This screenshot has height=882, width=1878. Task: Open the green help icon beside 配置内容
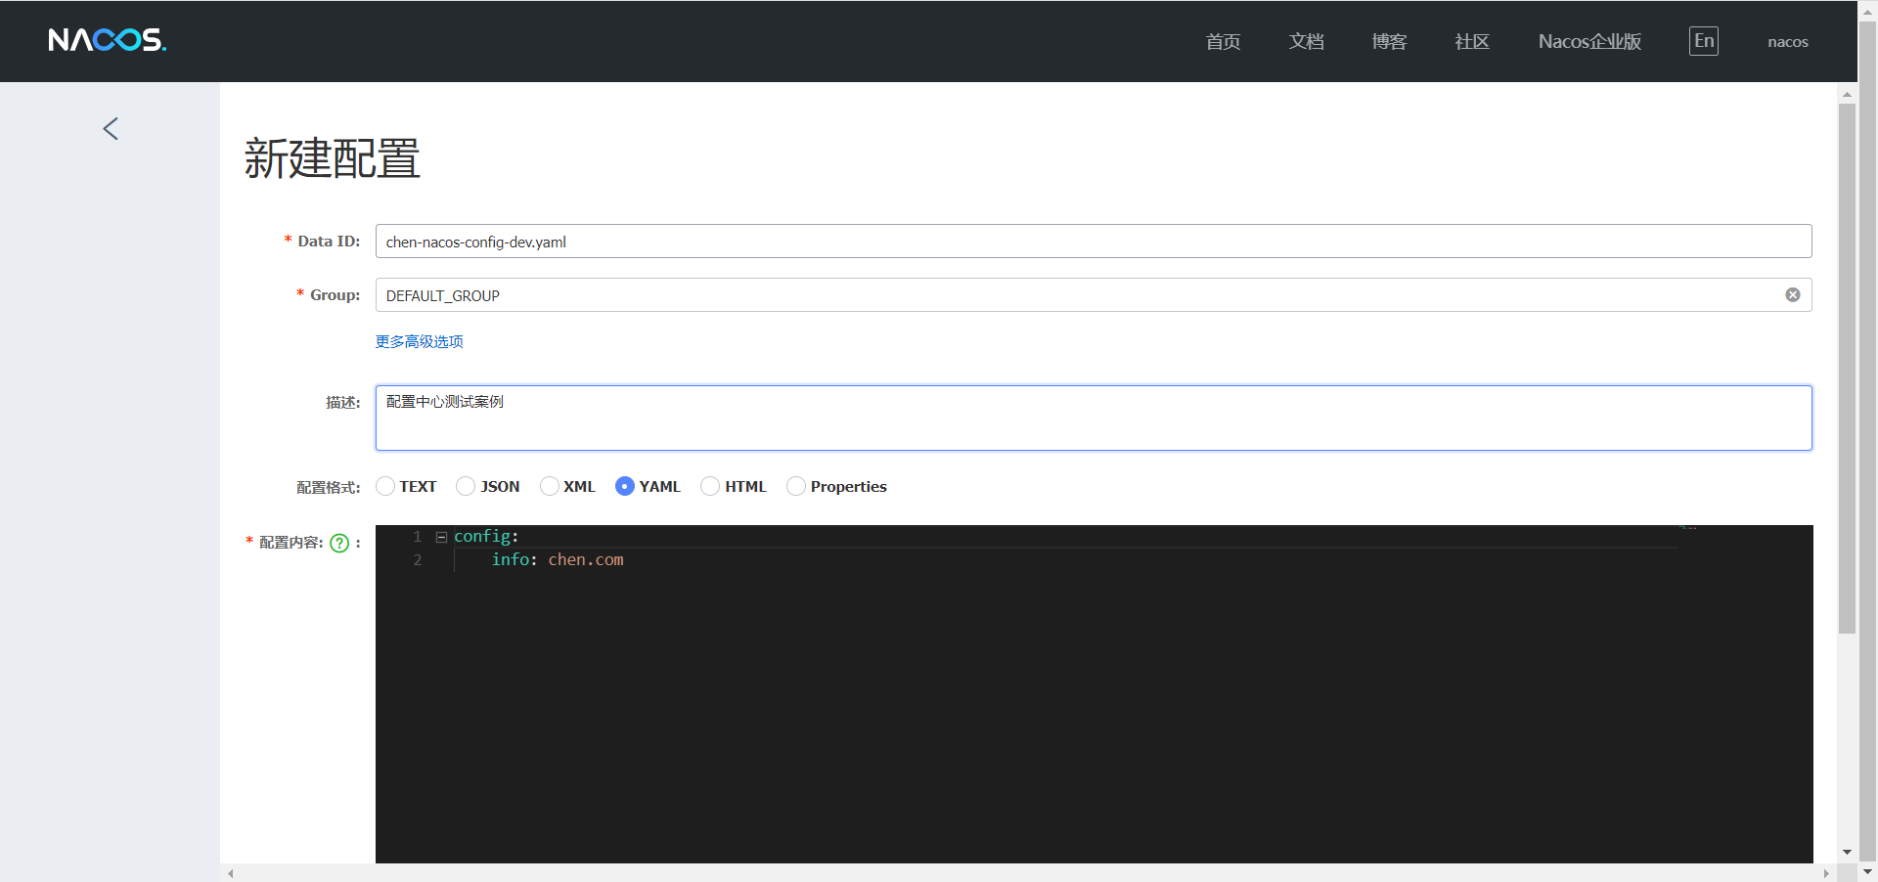click(x=339, y=543)
